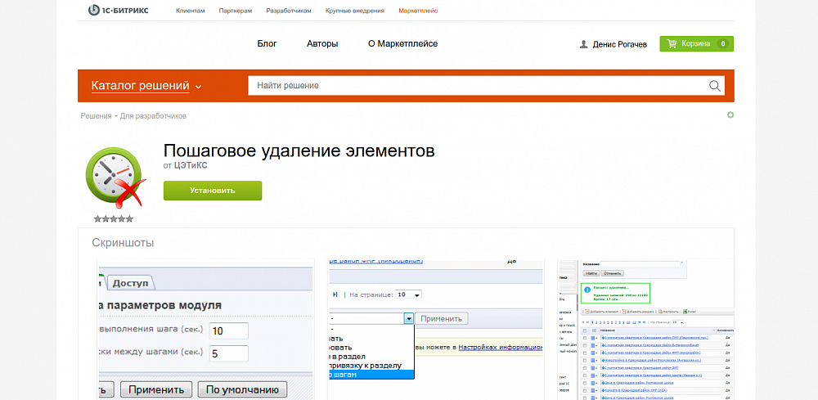Image resolution: width=818 pixels, height=400 pixels.
Task: Open the Клиентам menu item
Action: point(191,11)
